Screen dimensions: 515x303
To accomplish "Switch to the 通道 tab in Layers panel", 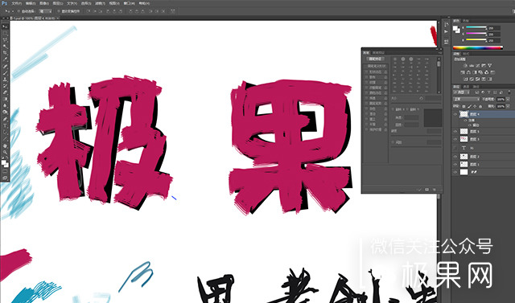I will (466, 87).
